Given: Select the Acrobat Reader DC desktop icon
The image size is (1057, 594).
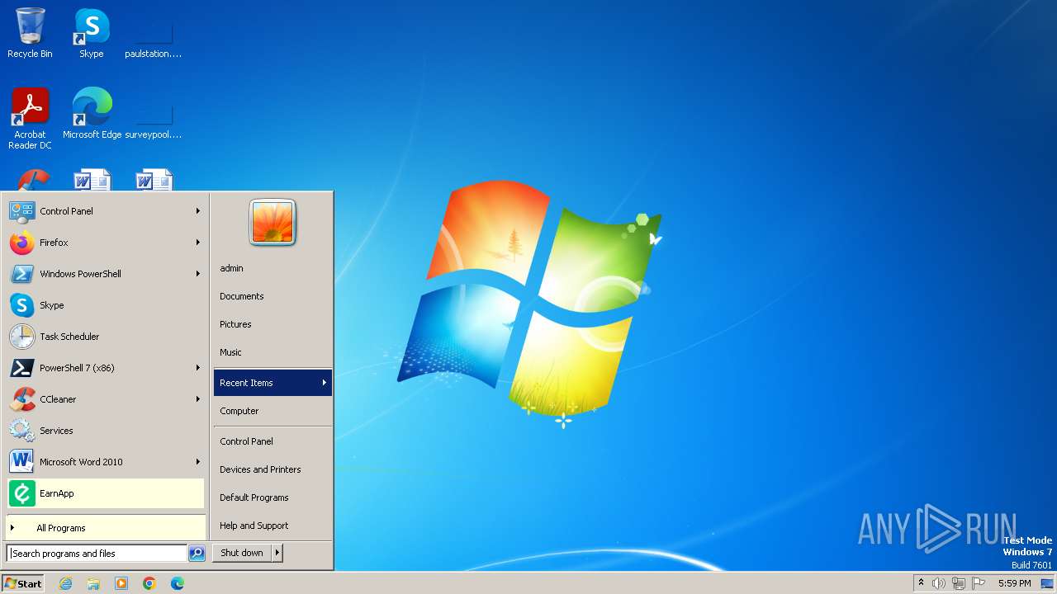Looking at the screenshot, I should coord(30,119).
